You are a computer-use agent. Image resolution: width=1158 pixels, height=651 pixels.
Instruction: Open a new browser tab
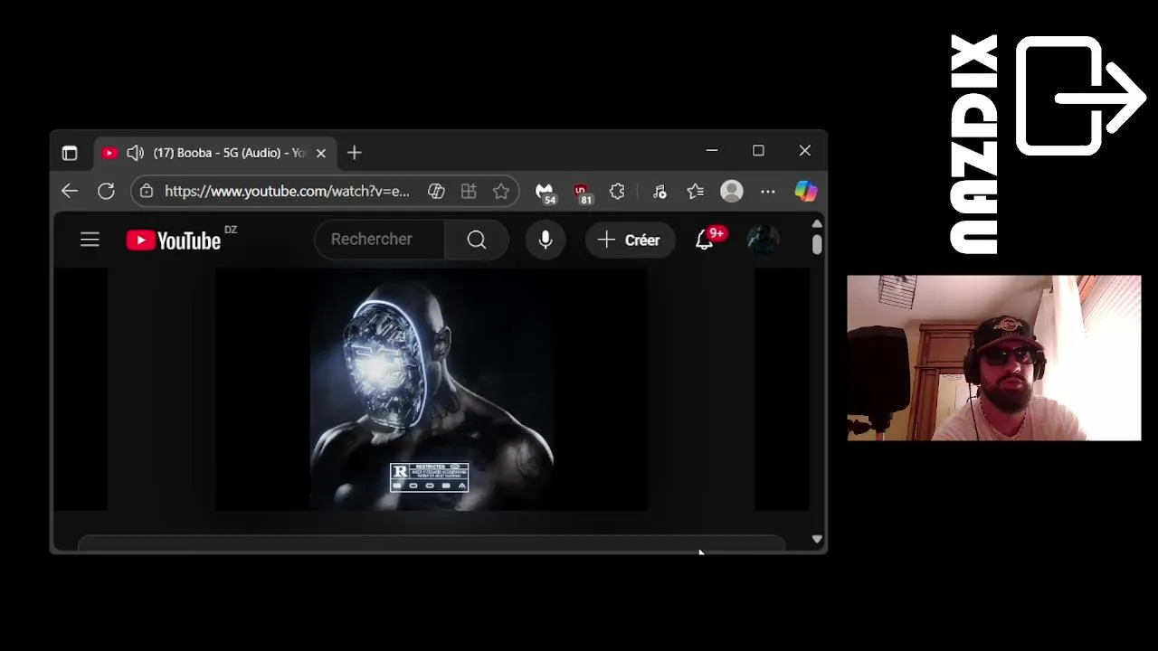click(x=354, y=153)
